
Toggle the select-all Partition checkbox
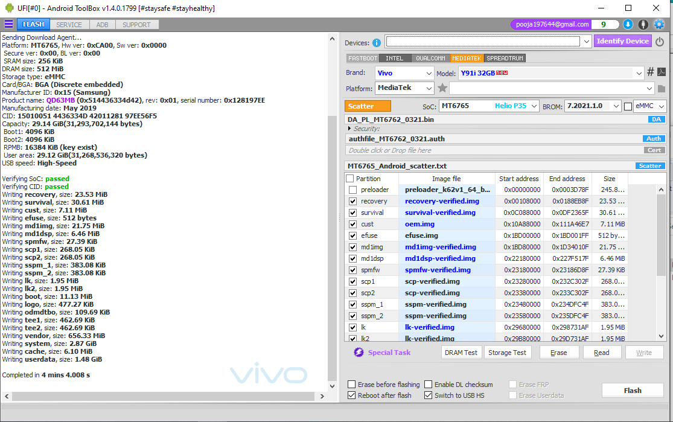click(x=350, y=179)
